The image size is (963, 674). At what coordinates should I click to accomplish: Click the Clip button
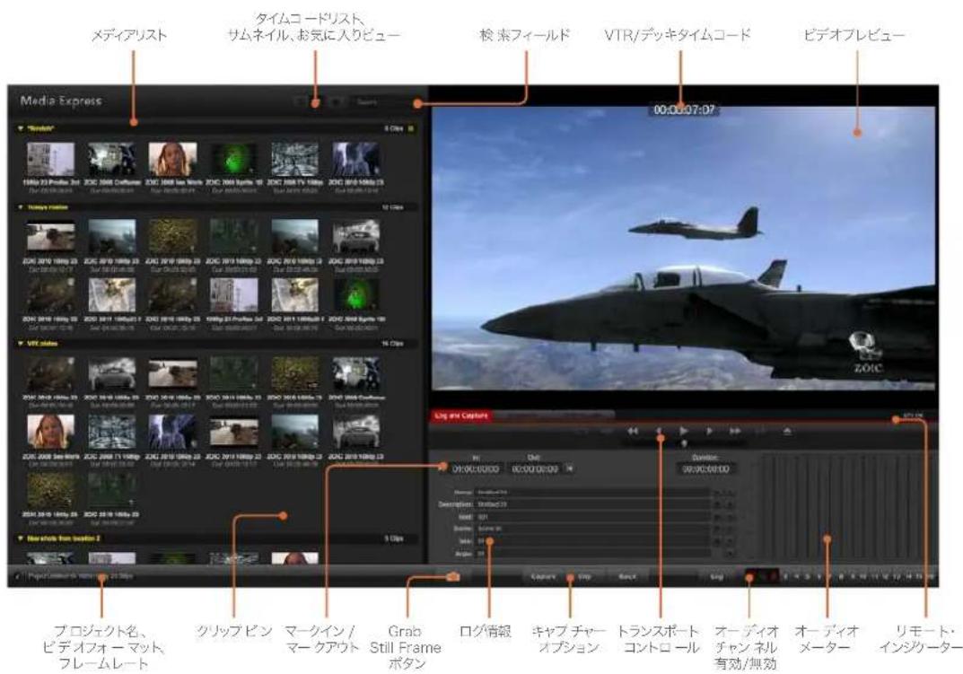[584, 576]
